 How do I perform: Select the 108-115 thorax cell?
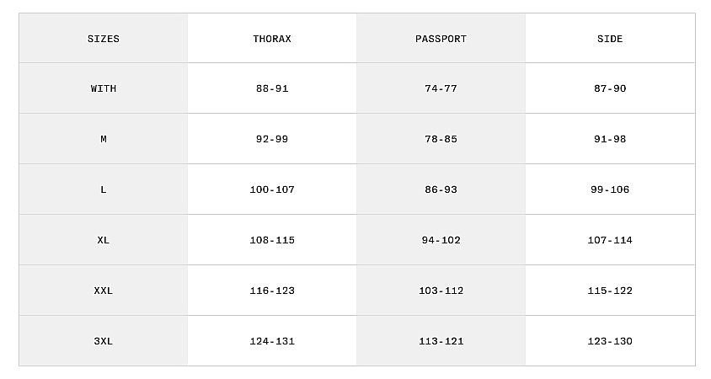click(x=272, y=240)
